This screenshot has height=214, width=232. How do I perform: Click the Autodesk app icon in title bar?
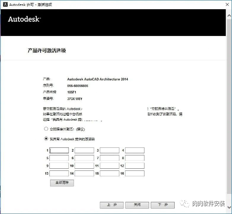coord(5,5)
